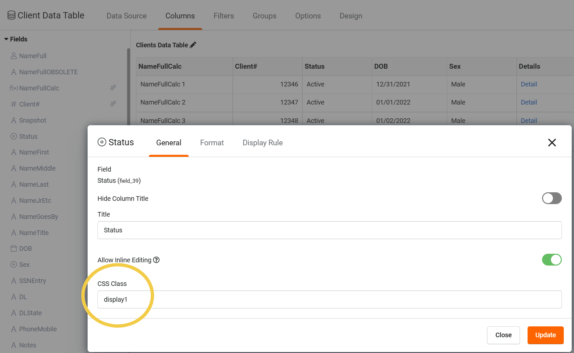Image resolution: width=574 pixels, height=353 pixels.
Task: Switch to the Format tab
Action: coord(212,143)
